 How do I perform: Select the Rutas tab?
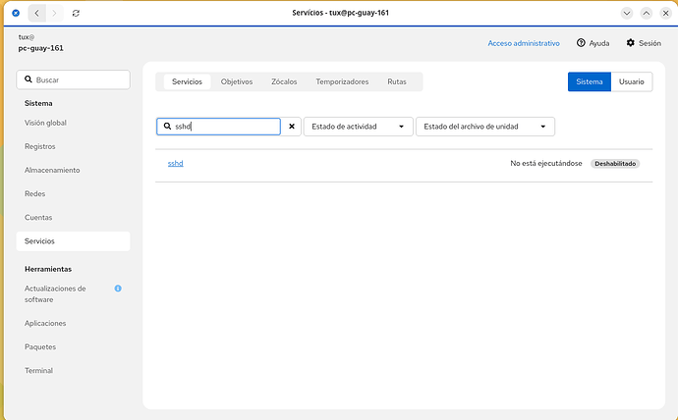click(x=397, y=81)
